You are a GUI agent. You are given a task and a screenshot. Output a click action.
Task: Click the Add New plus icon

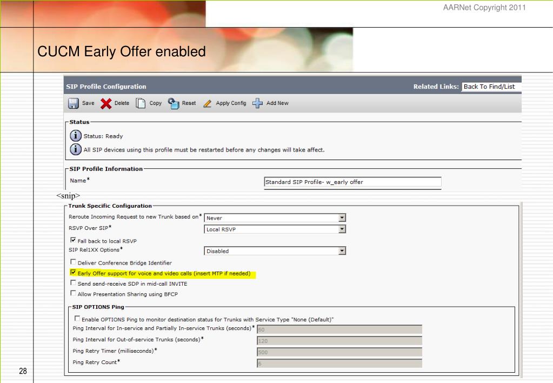[257, 103]
